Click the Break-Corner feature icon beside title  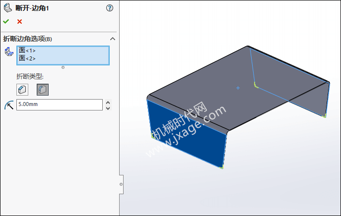click(8, 7)
